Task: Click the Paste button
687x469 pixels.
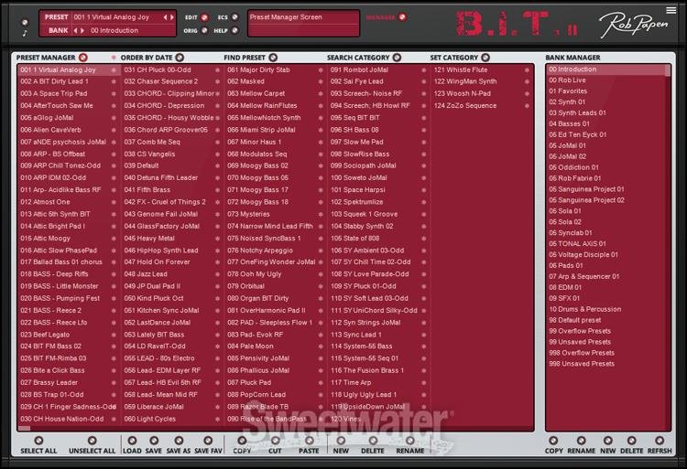Action: [x=310, y=441]
